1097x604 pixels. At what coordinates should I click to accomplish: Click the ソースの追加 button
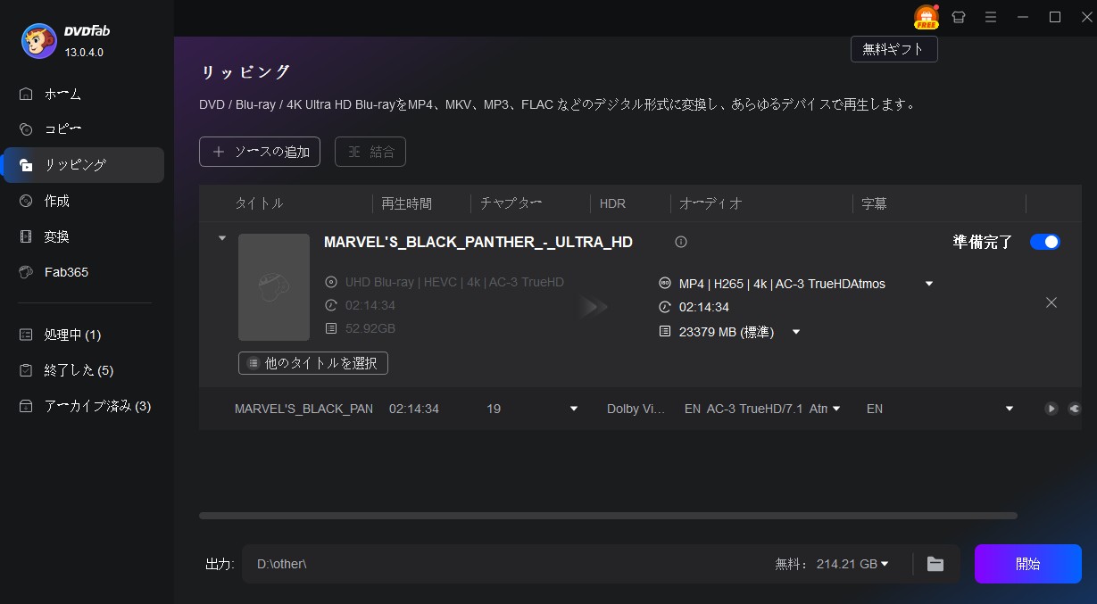coord(260,152)
